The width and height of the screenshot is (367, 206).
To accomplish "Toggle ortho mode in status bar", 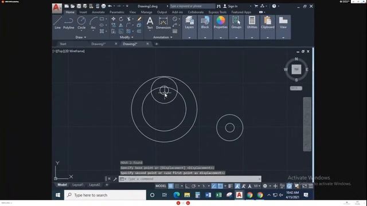I will pos(188,186).
